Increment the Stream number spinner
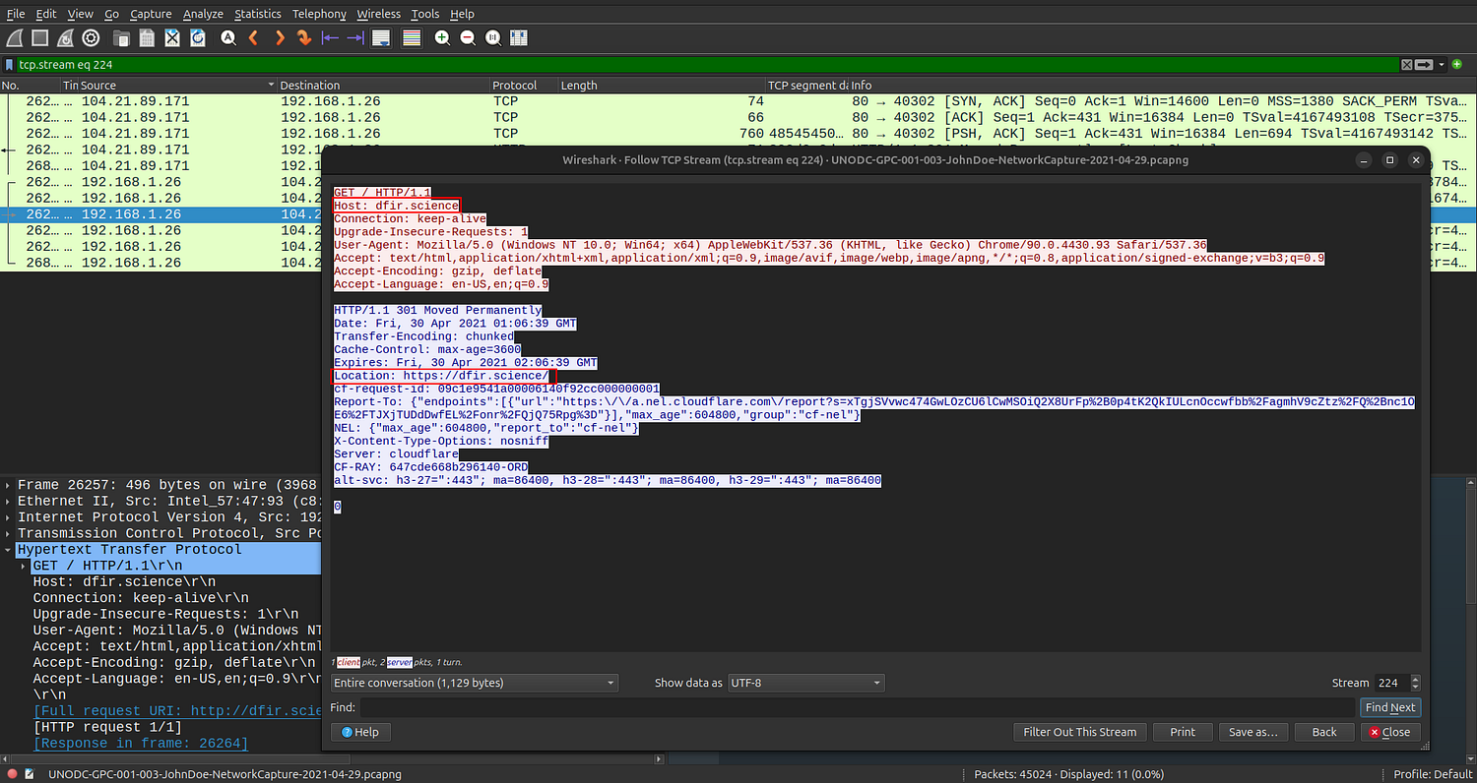This screenshot has height=783, width=1477. pyautogui.click(x=1416, y=679)
